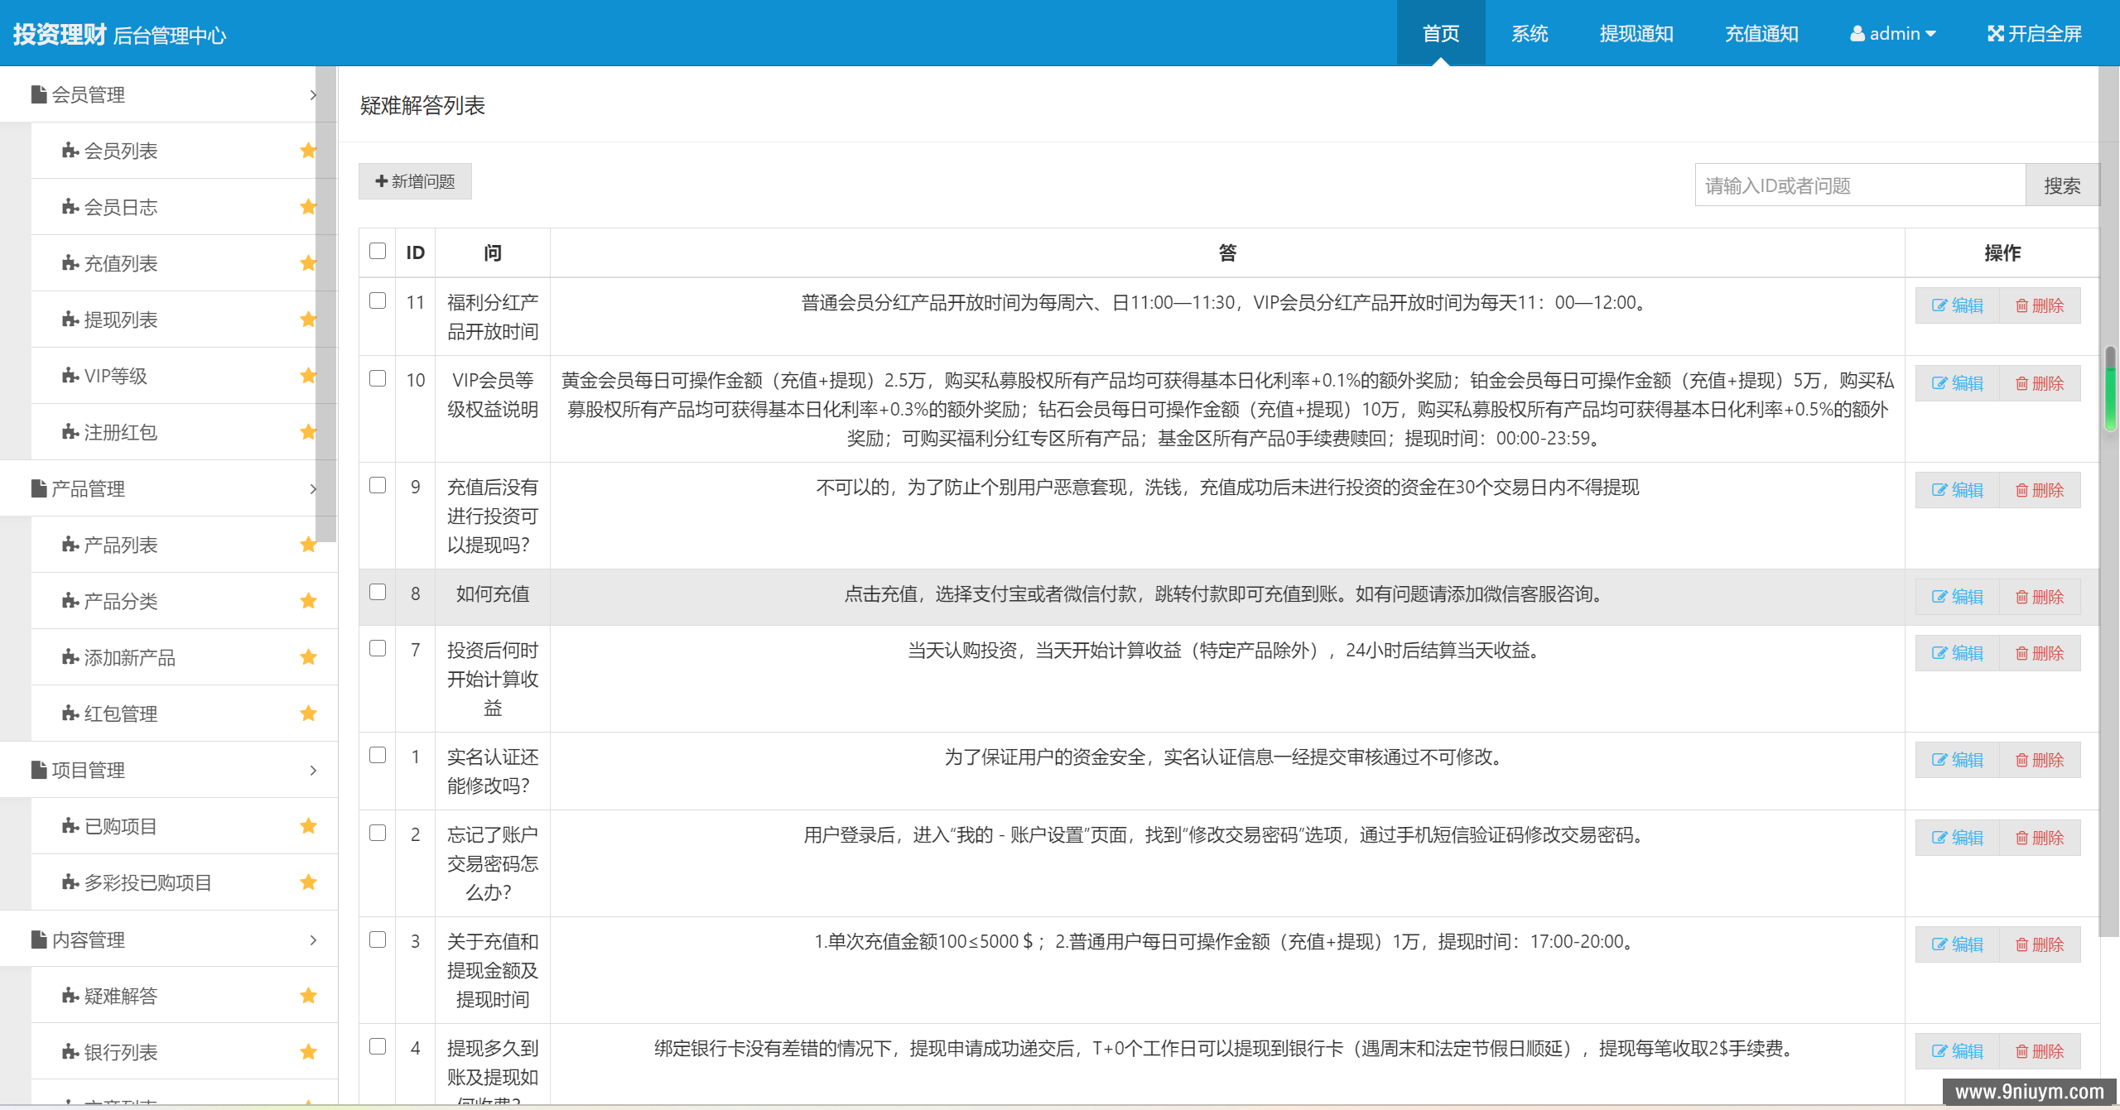2120x1110 pixels.
Task: Click the 投资理财 logo title
Action: pos(60,34)
